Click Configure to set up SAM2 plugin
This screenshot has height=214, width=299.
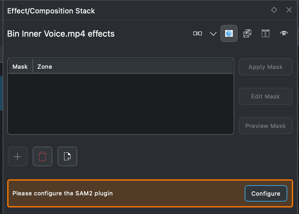click(x=266, y=193)
